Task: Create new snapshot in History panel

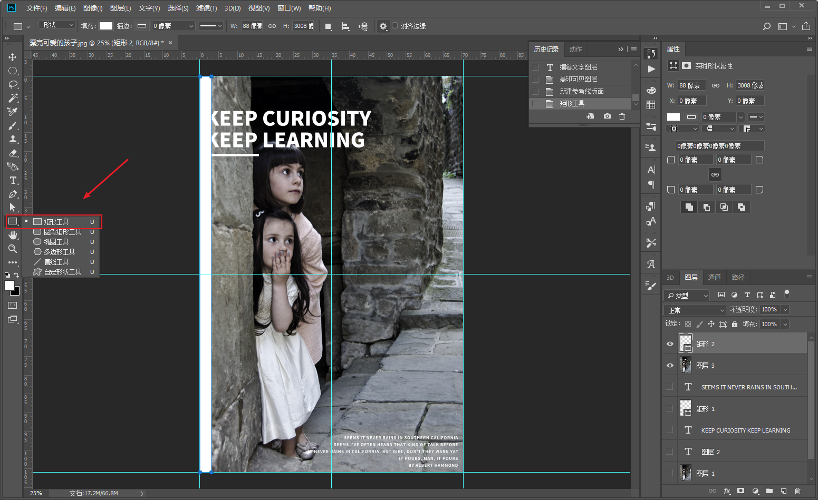Action: pos(607,116)
